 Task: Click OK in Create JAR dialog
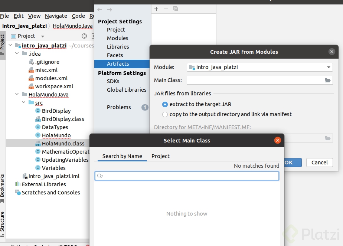(293, 163)
